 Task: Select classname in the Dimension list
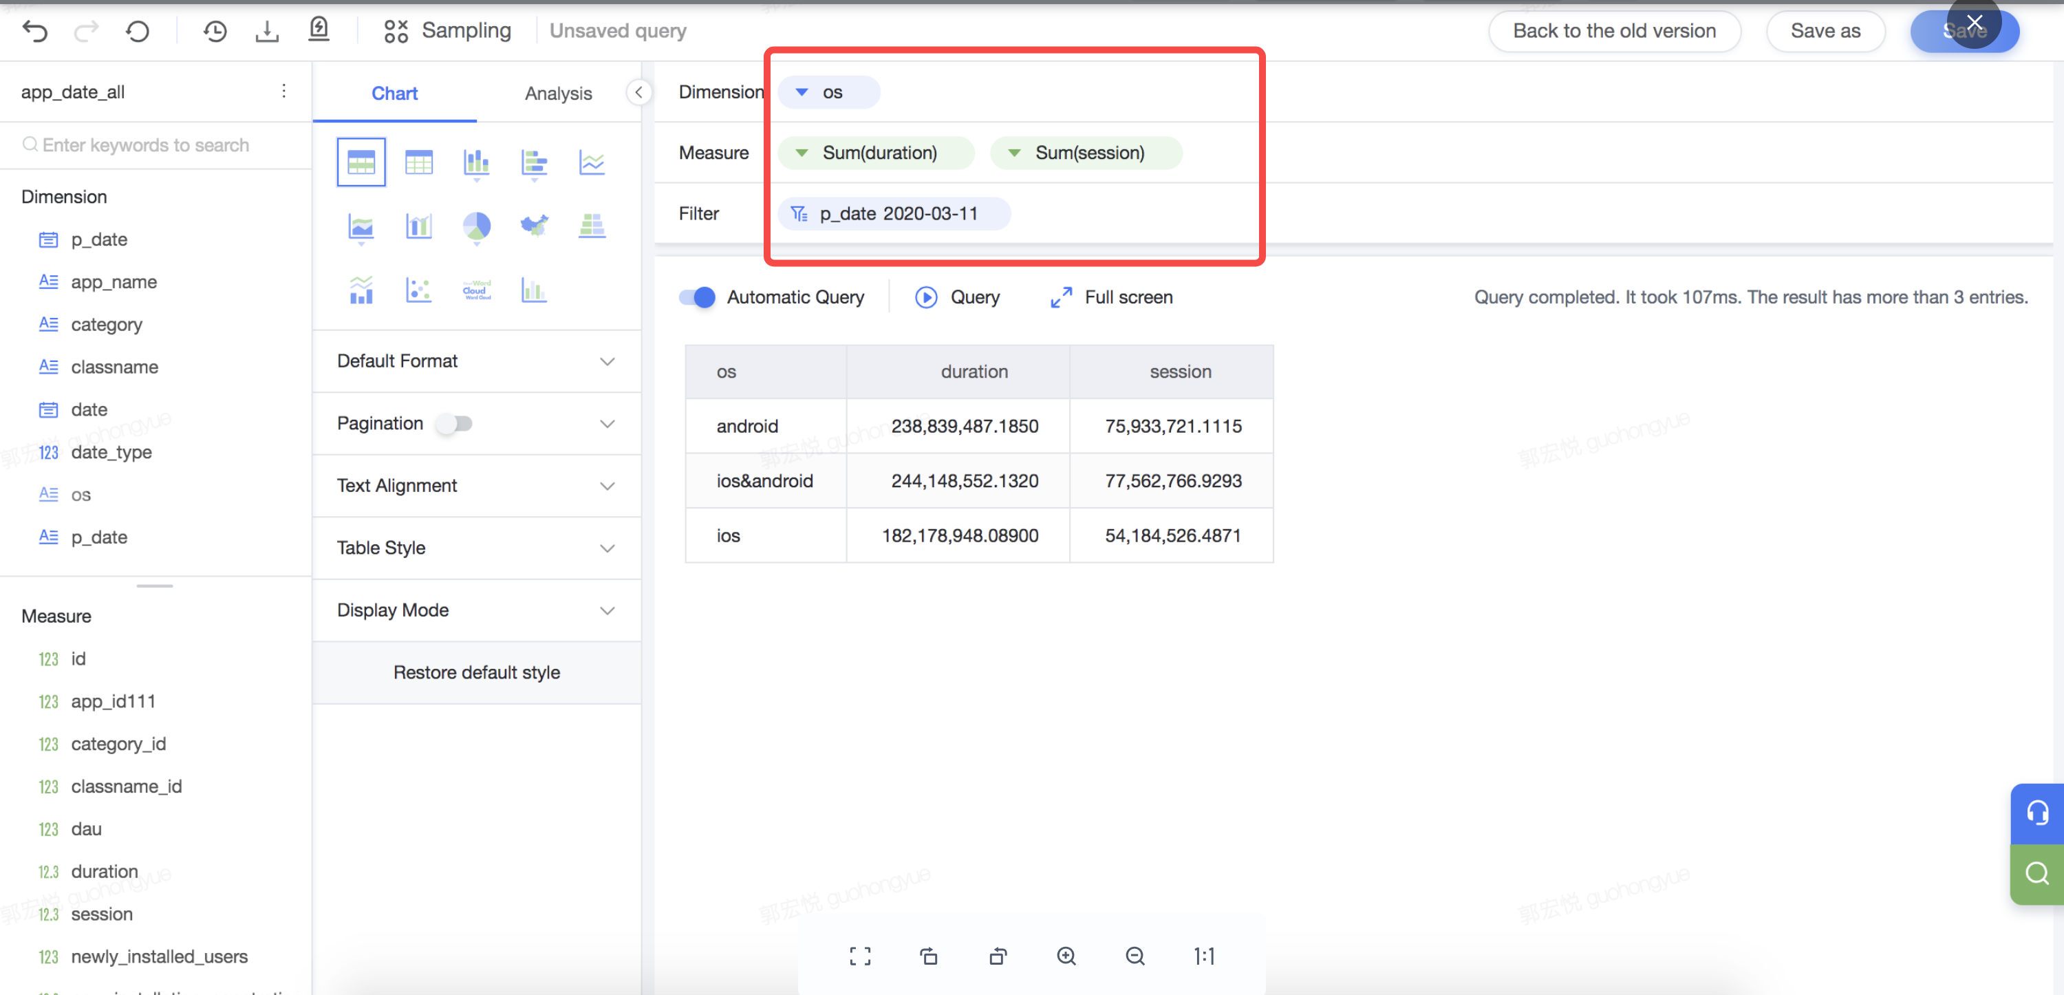coord(115,367)
